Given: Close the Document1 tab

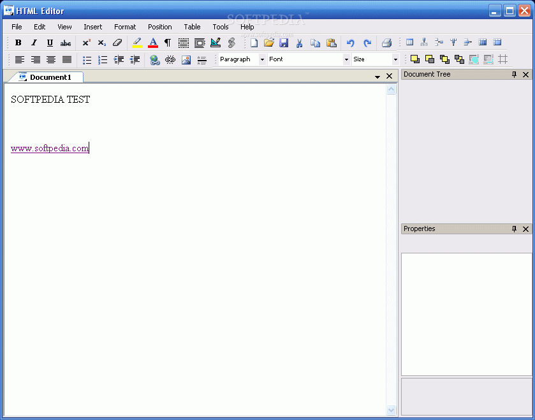Looking at the screenshot, I should coord(390,76).
